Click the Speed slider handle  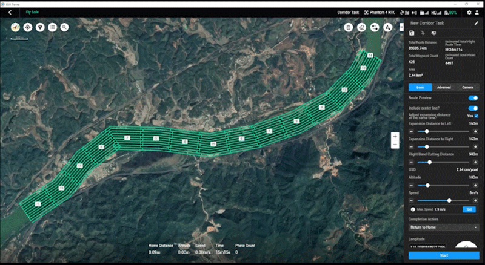(449, 200)
